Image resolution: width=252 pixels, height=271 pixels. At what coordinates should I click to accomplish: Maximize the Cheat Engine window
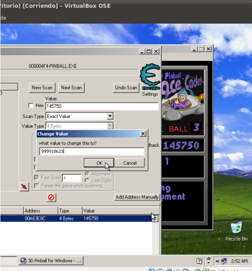(x=149, y=51)
